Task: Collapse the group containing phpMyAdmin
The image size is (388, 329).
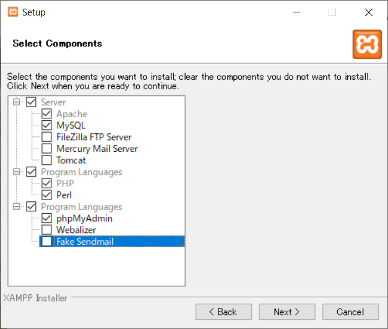Action: point(16,206)
